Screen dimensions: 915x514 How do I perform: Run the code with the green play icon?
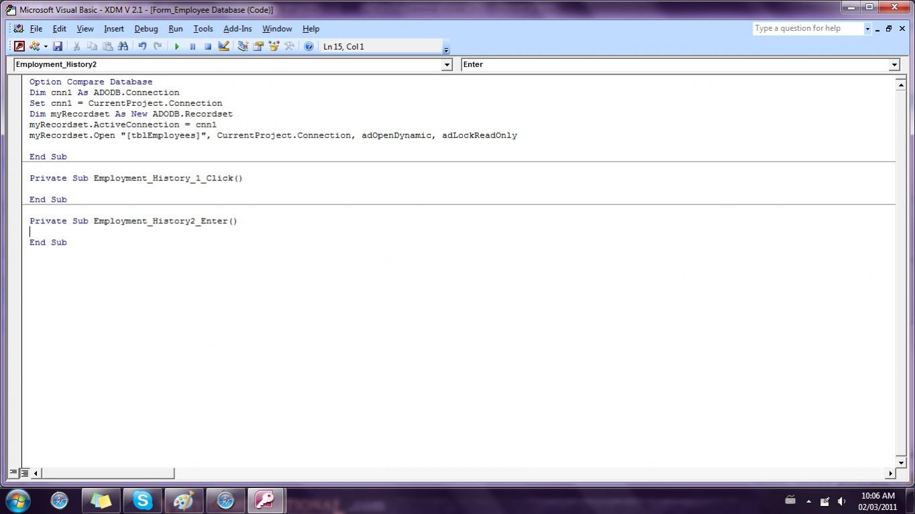(x=177, y=46)
